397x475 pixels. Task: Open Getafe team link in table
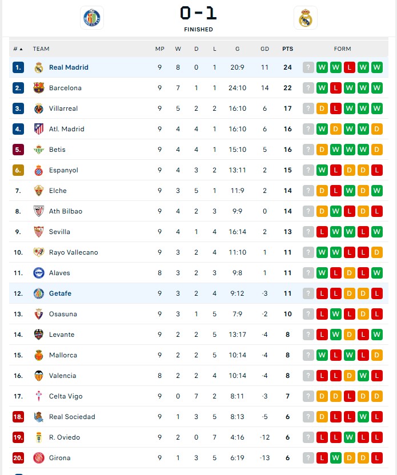(60, 293)
